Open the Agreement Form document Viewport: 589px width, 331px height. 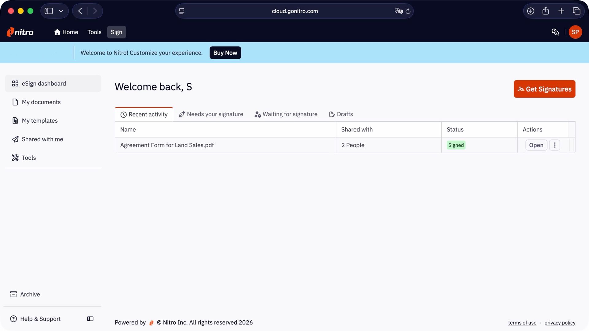(536, 145)
